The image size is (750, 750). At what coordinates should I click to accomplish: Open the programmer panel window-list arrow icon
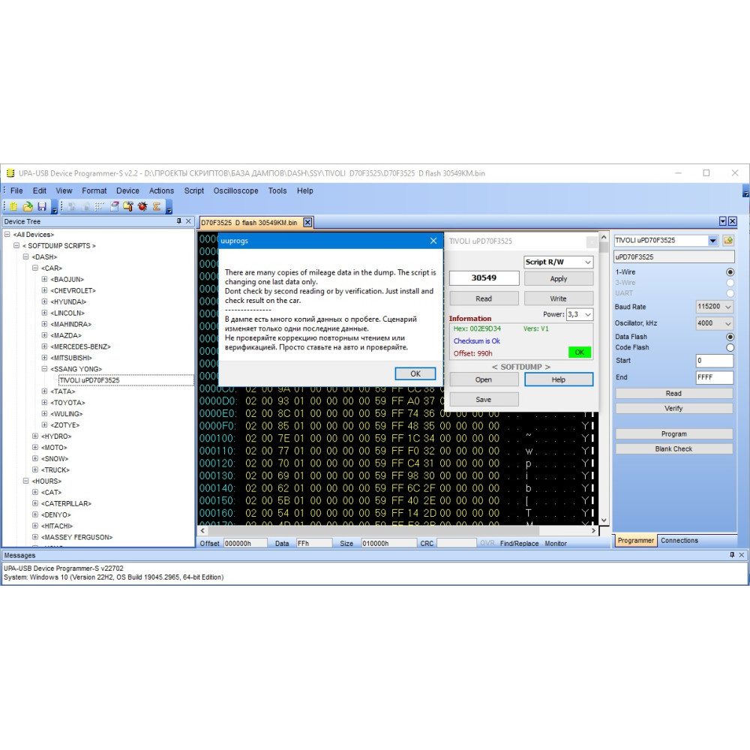click(723, 221)
